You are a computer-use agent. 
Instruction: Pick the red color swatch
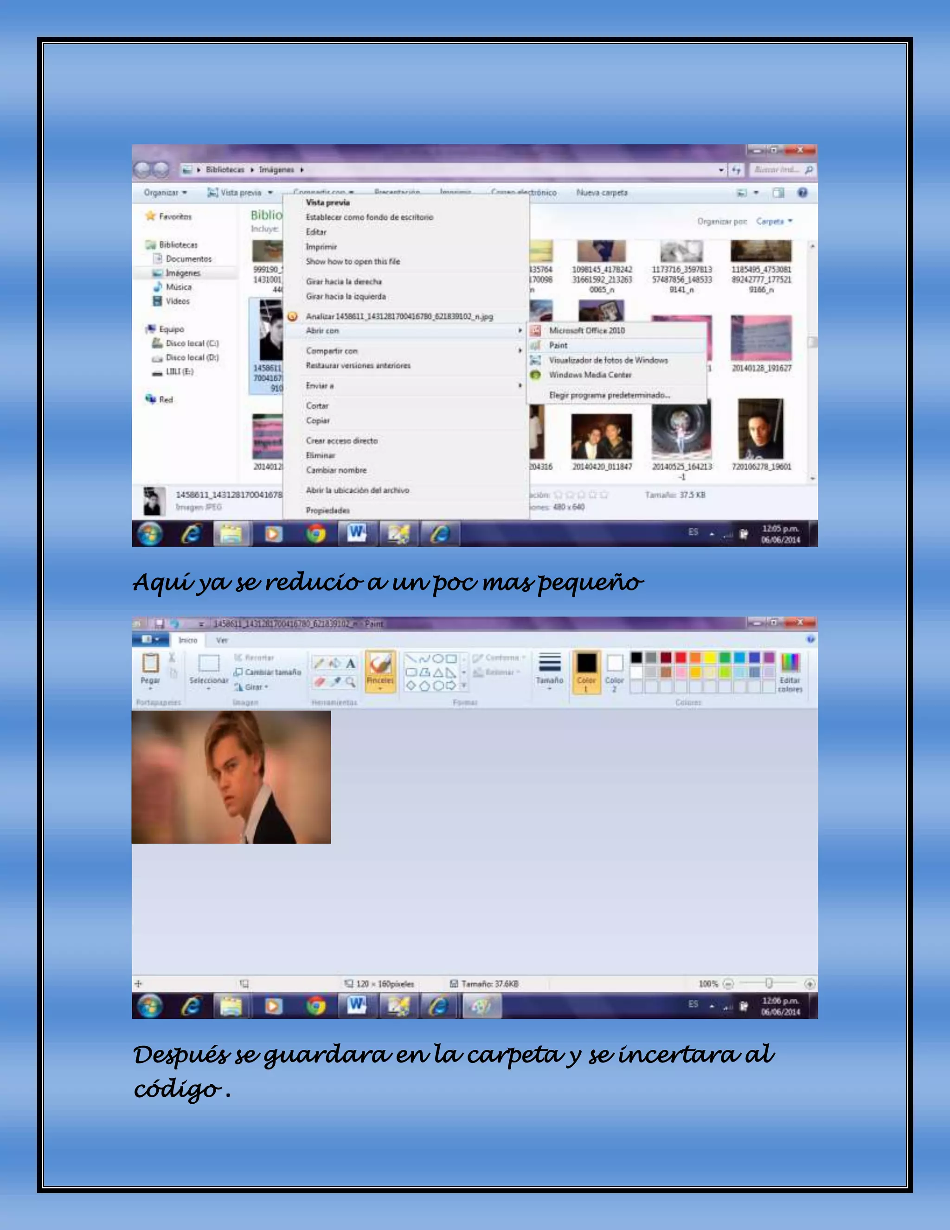click(x=681, y=657)
